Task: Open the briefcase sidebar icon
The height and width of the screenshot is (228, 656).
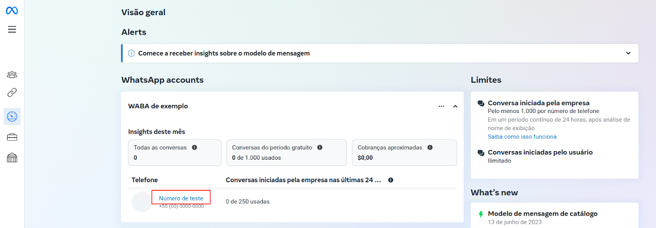Action: (12, 137)
